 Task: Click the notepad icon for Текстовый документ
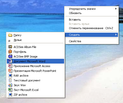click(10, 80)
